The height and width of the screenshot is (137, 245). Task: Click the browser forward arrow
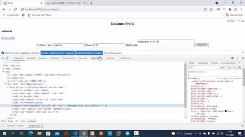coord(10,9)
